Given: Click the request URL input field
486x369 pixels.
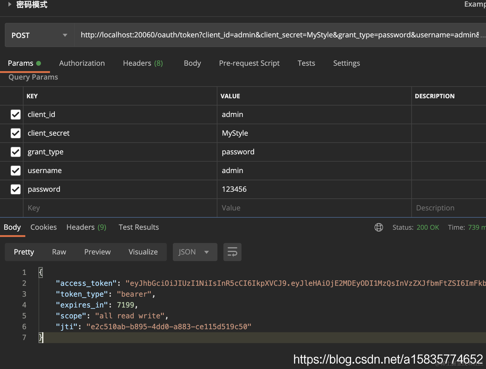Looking at the screenshot, I should coord(280,35).
